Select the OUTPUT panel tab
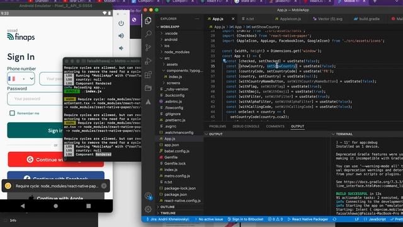The image size is (403, 227). point(297,126)
